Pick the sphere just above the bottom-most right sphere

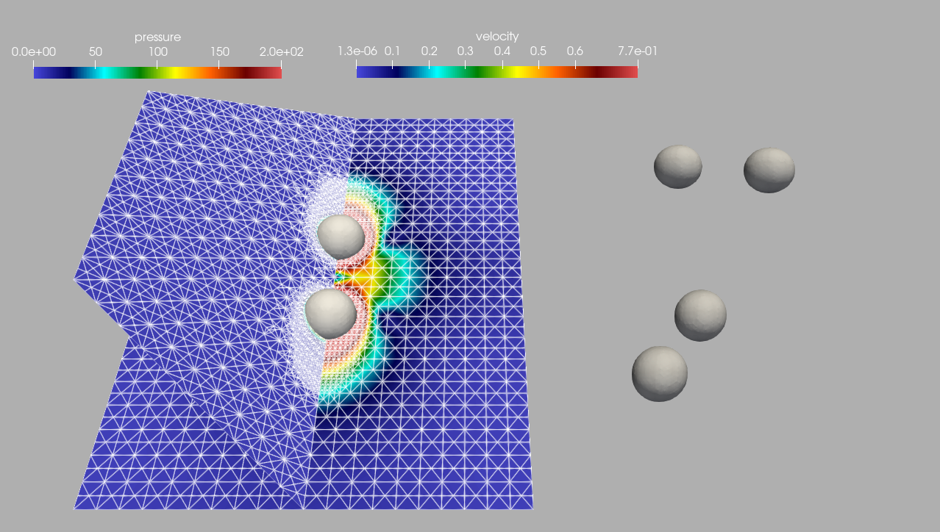click(700, 315)
